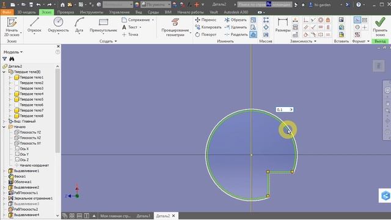Switch to the Управление ribbon tab

[119, 12]
